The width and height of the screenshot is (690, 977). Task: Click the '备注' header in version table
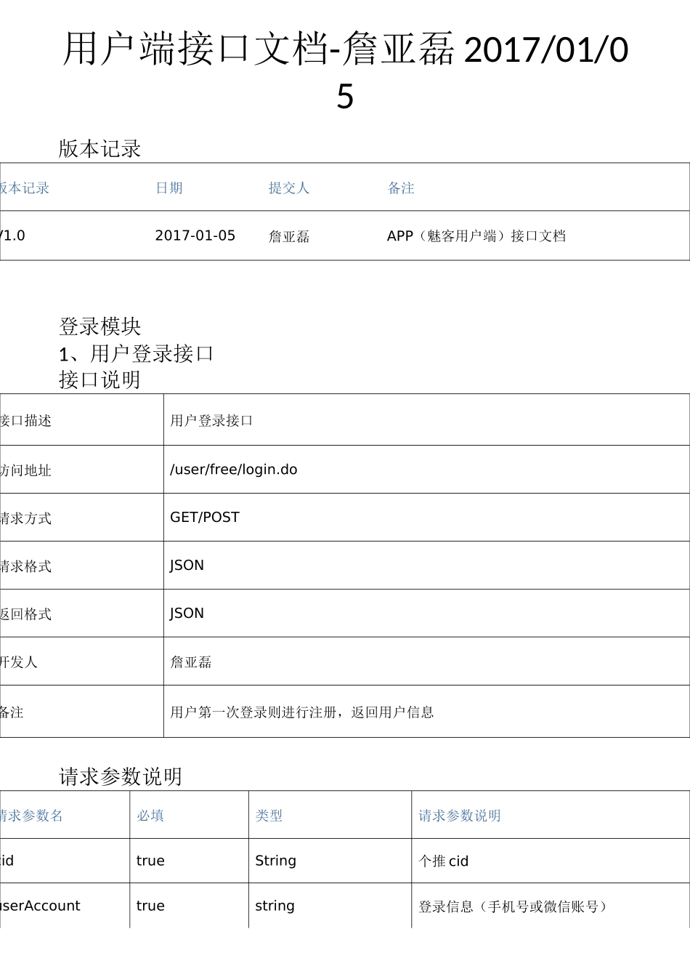pyautogui.click(x=401, y=188)
